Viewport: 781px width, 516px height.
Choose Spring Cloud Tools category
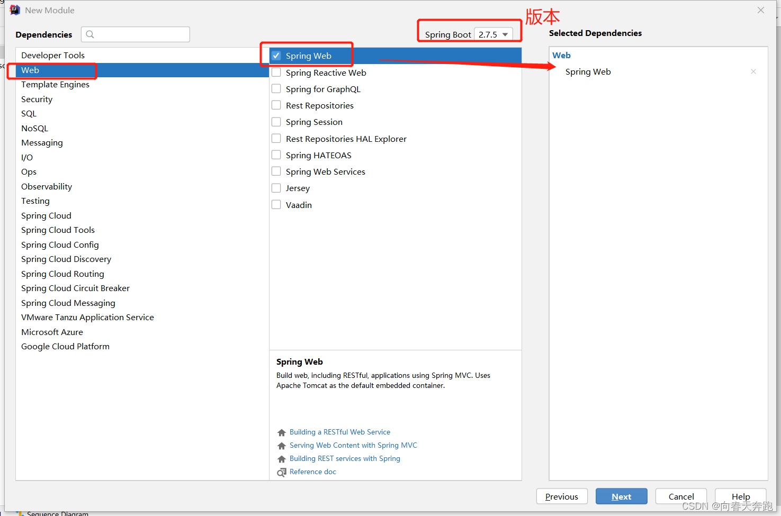(x=142, y=230)
